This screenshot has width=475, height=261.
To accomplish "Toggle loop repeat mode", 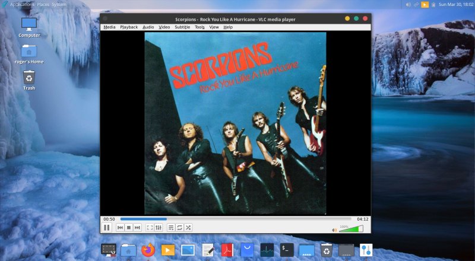I will [179, 228].
